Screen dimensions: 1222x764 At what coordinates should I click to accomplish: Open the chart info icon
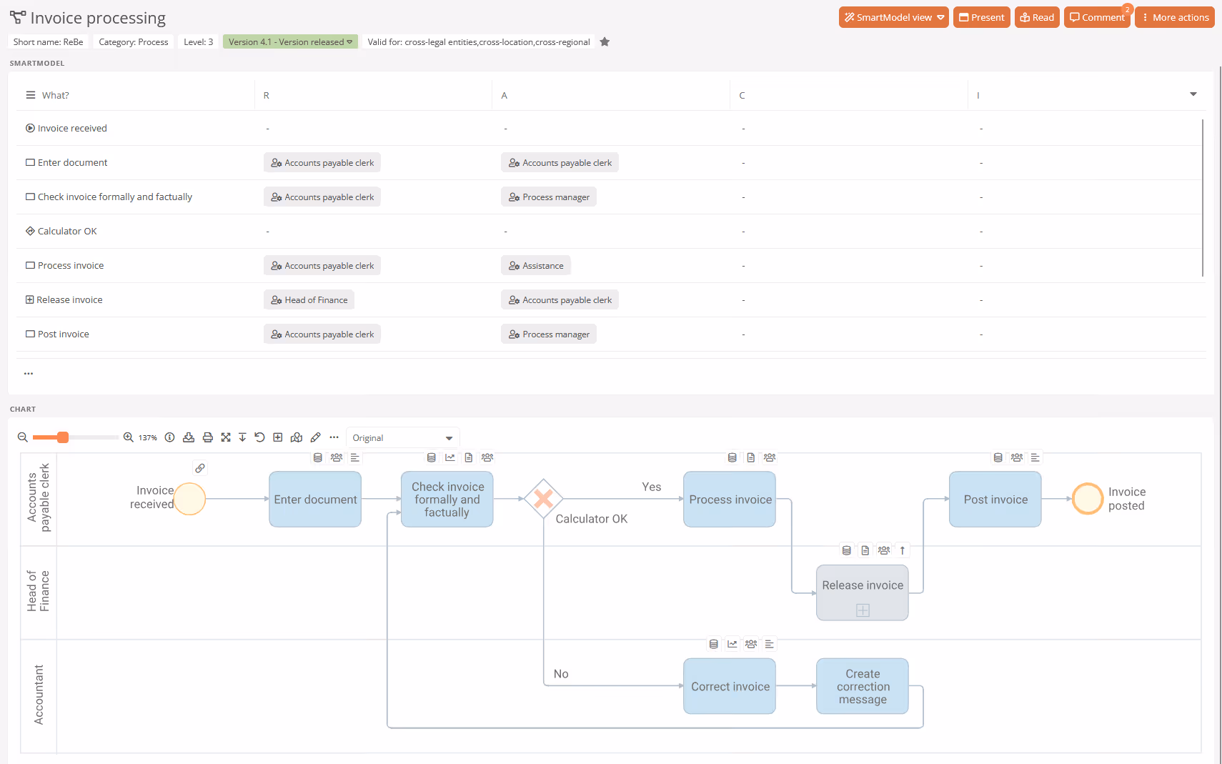[x=170, y=437]
